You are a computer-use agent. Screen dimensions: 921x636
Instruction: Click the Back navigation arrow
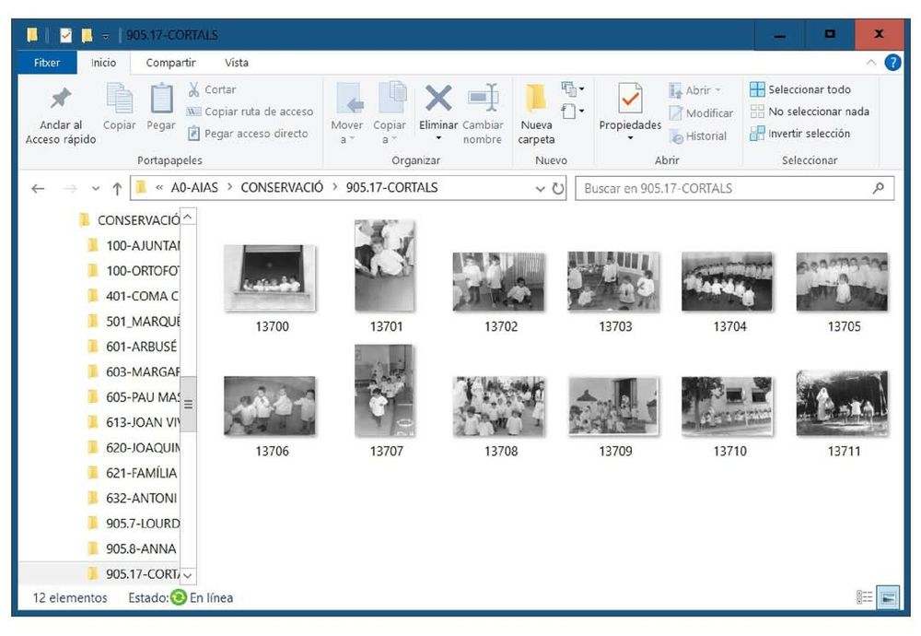(x=38, y=189)
